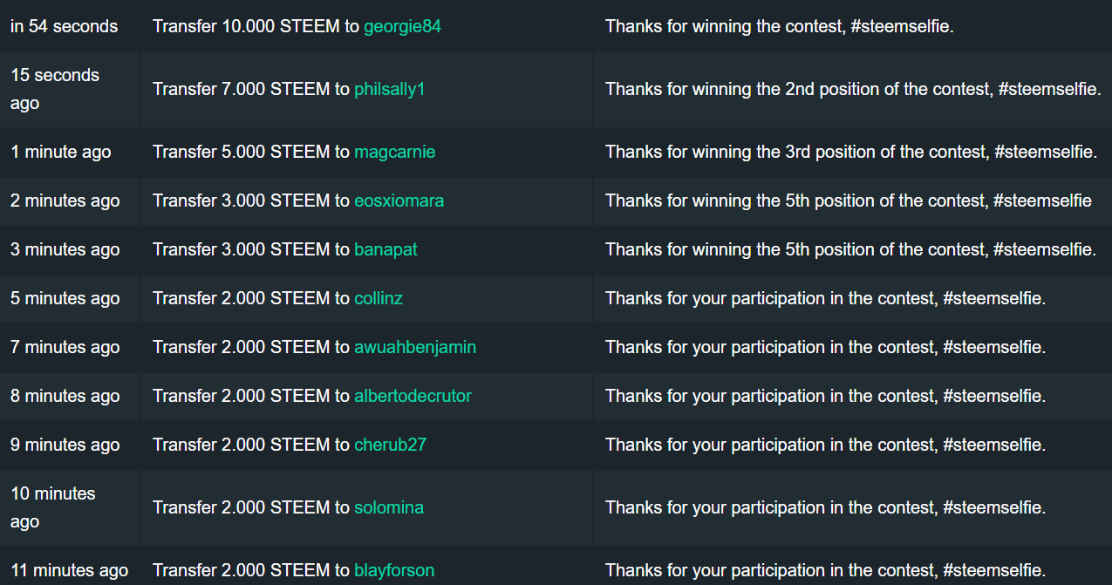Visit the cherub27 profile link
1112x585 pixels.
[x=390, y=445]
